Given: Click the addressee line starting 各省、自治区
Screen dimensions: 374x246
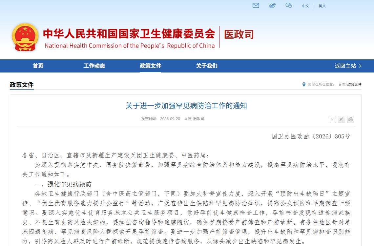Looking at the screenshot, I should tap(116, 155).
